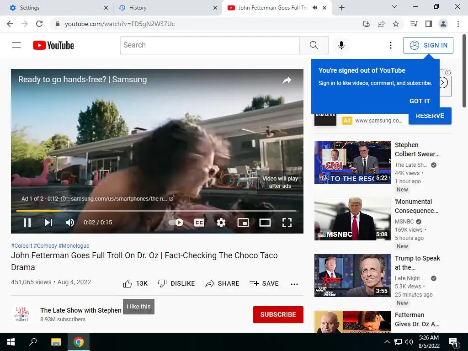468x351 pixels.
Task: Open Fetterman Gives Dr. Oz video title
Action: [x=417, y=319]
